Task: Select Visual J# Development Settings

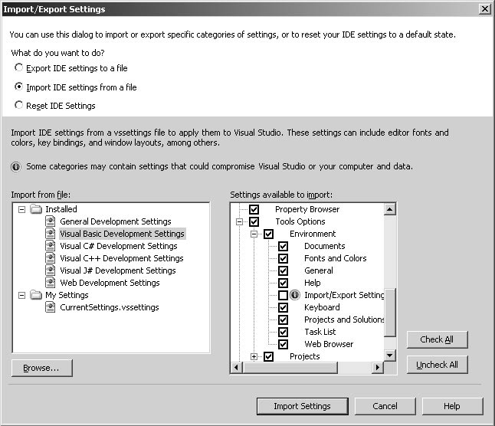Action: 118,270
